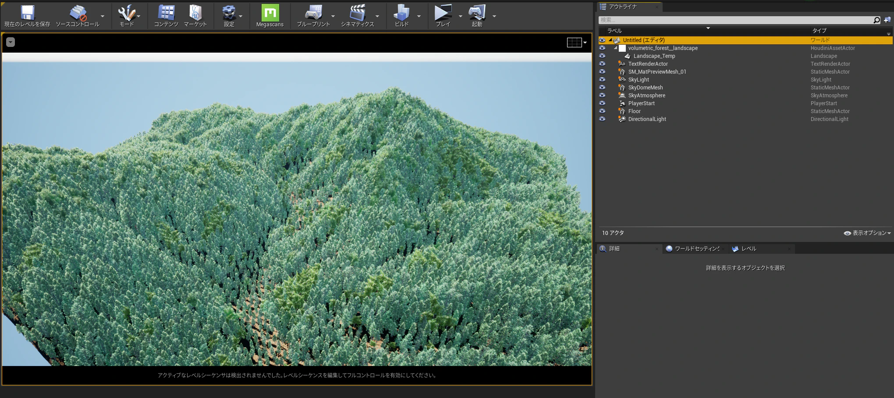This screenshot has width=894, height=398.
Task: Open Settings dropdown arrow
Action: 241,16
